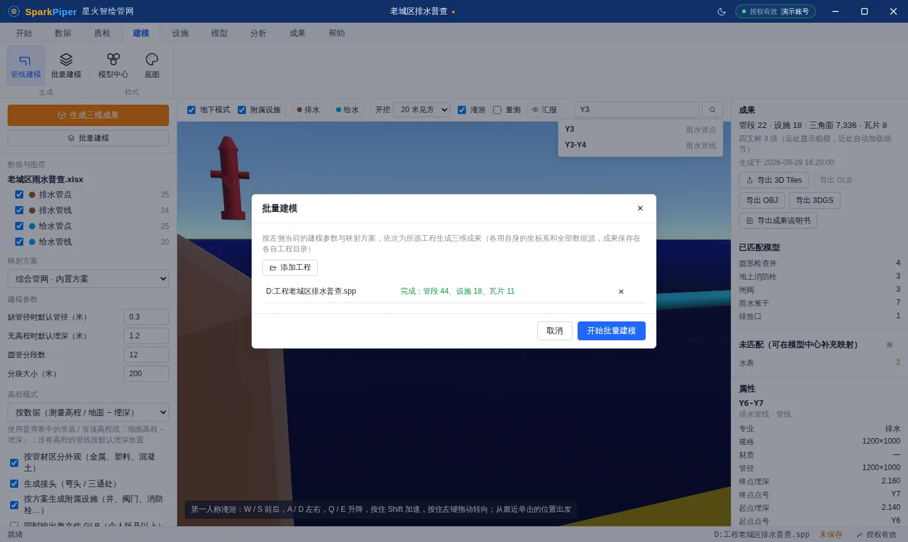Open the 帮助 tab

point(337,33)
